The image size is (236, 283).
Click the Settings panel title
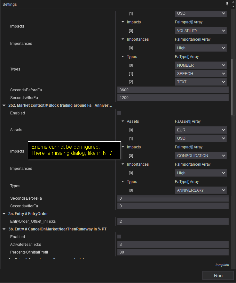pos(10,4)
